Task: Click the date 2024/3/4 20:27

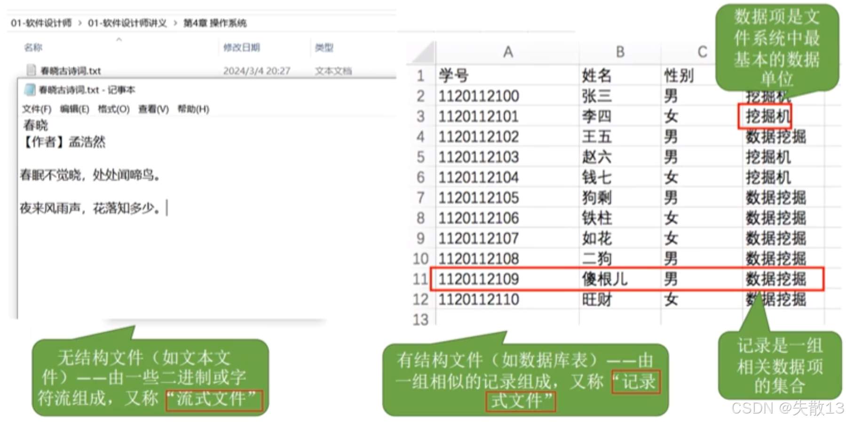Action: point(256,71)
